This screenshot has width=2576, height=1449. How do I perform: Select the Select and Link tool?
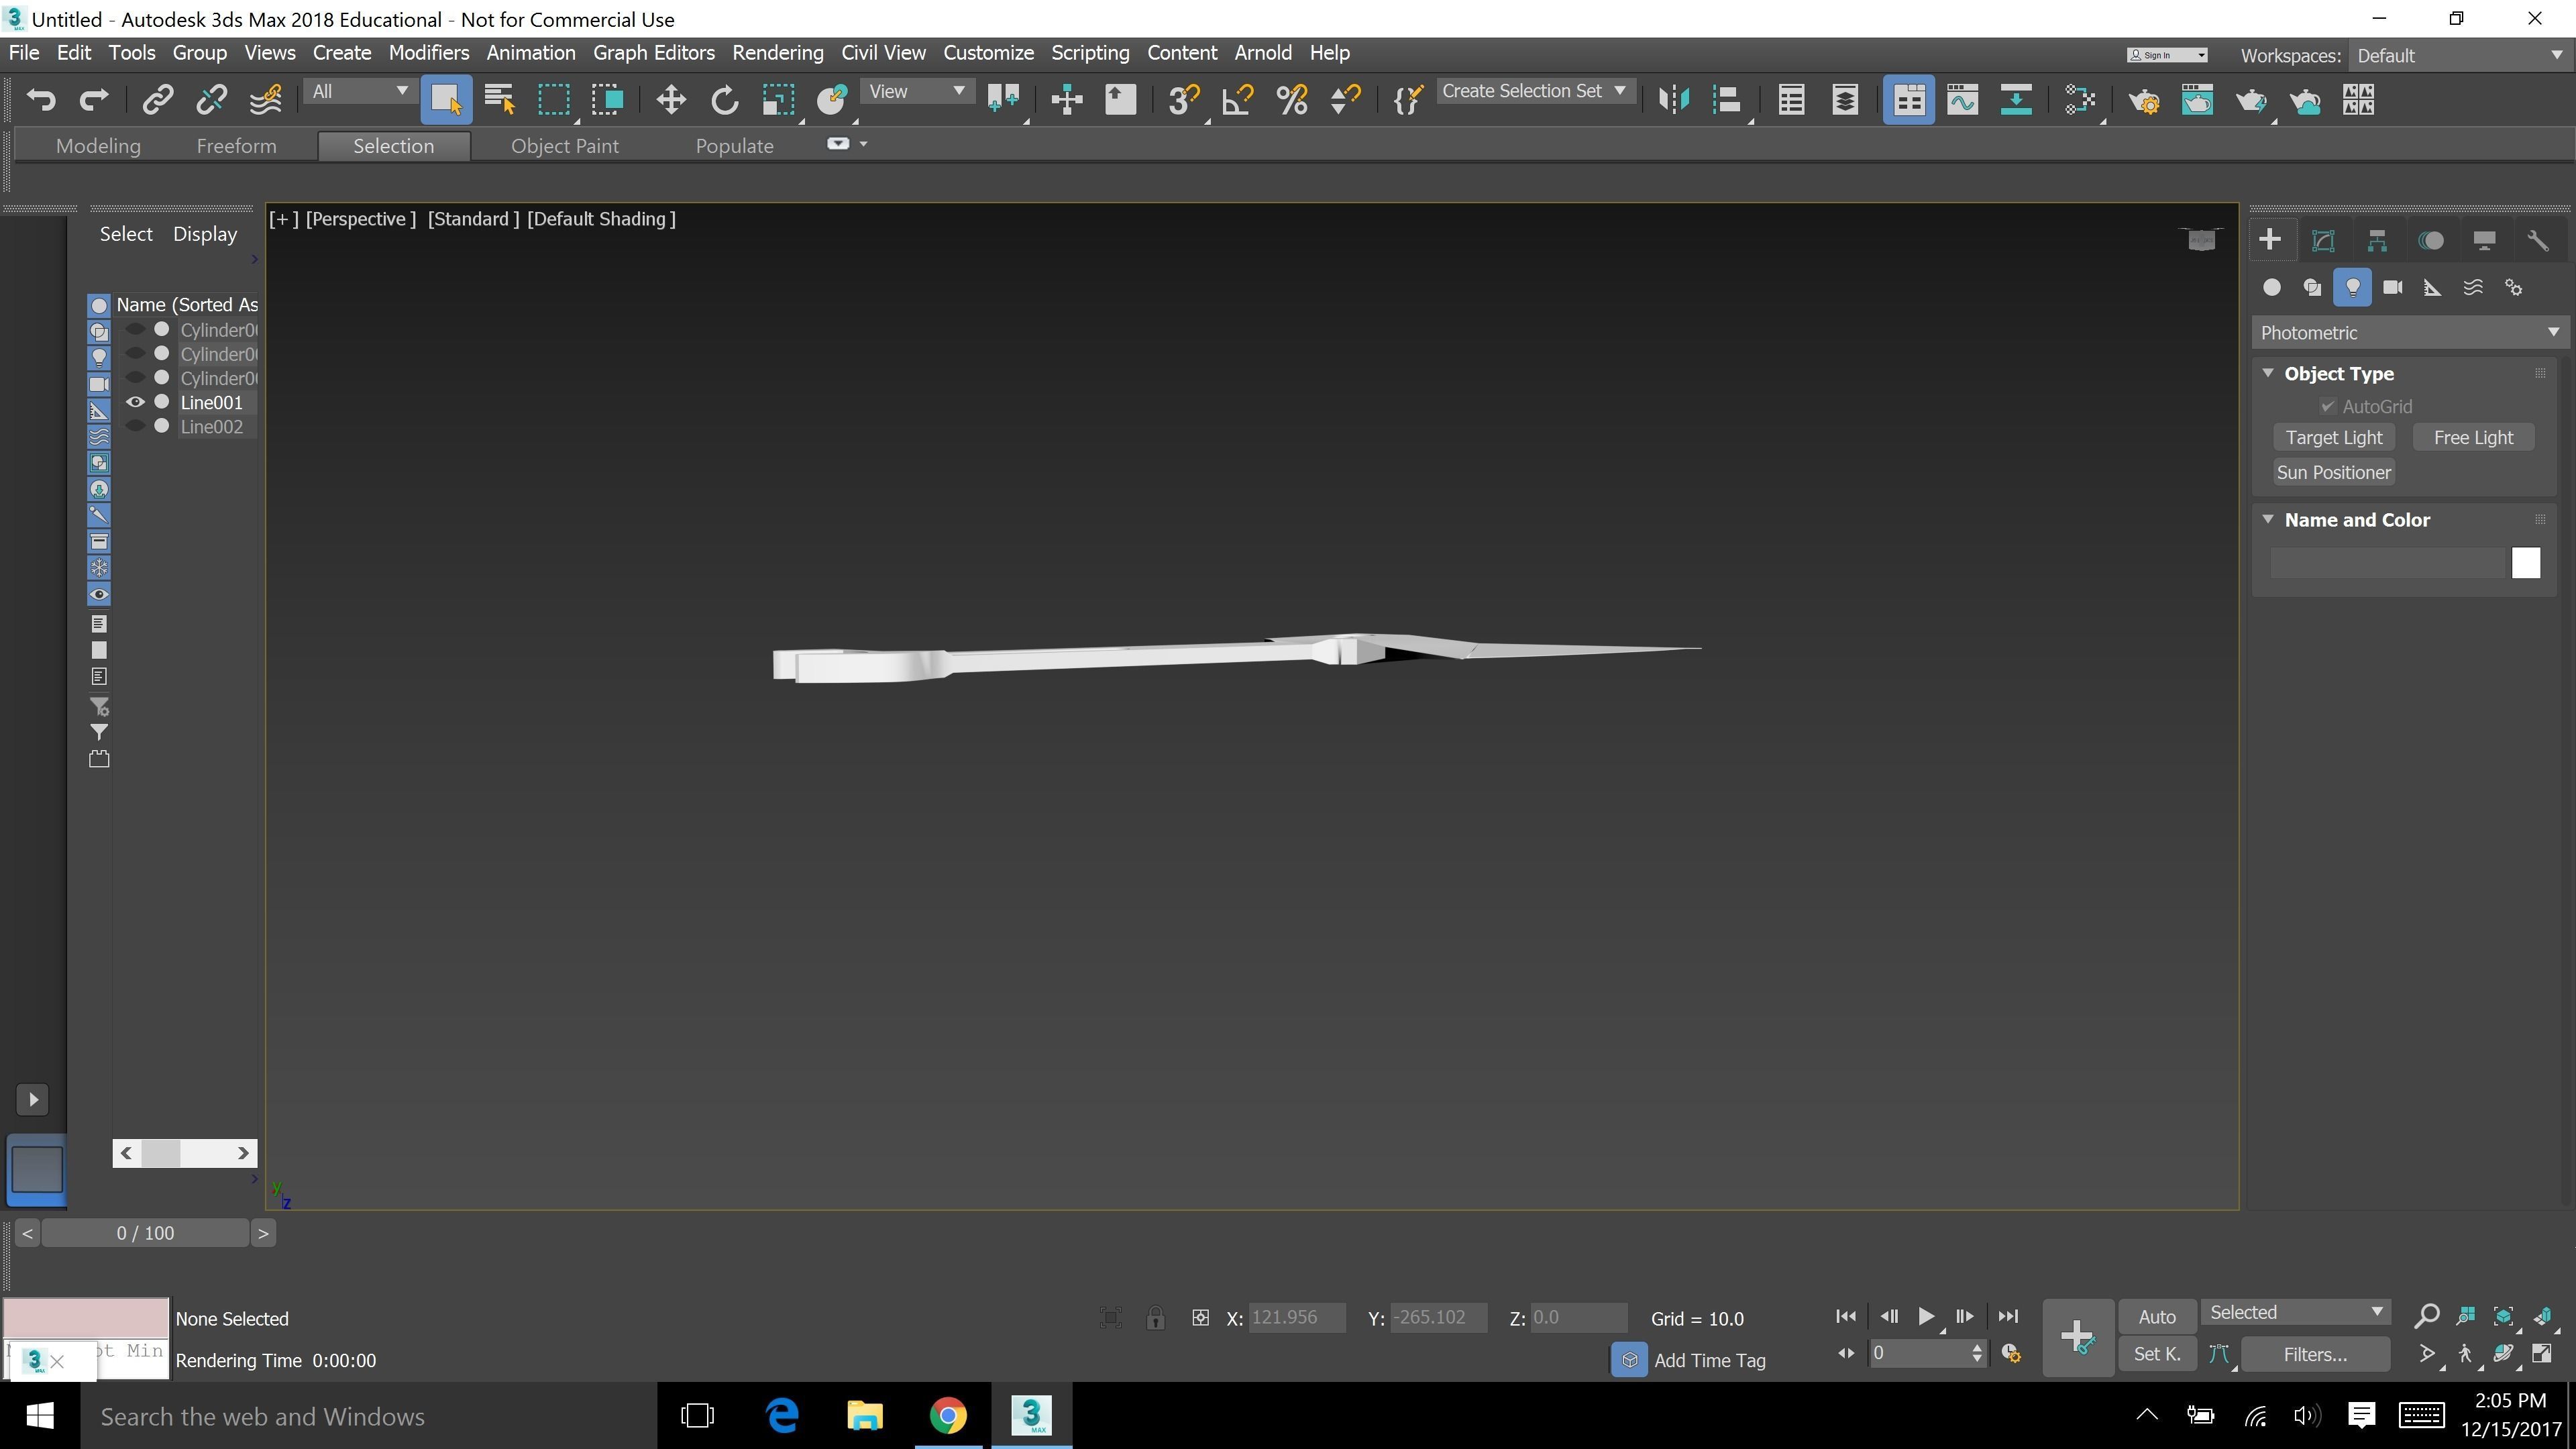click(x=158, y=99)
